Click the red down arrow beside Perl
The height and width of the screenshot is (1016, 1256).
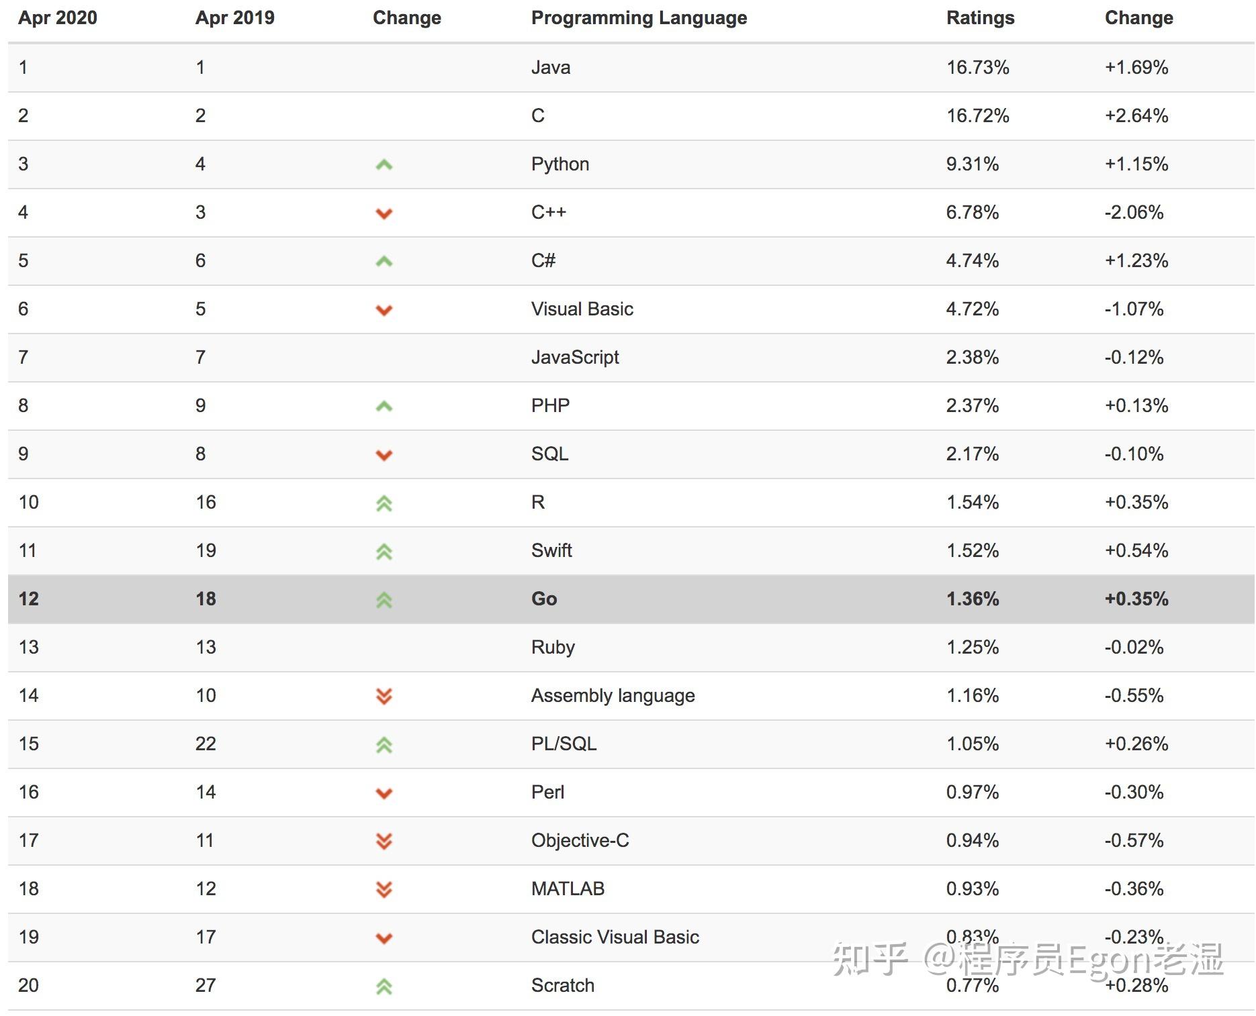tap(384, 793)
